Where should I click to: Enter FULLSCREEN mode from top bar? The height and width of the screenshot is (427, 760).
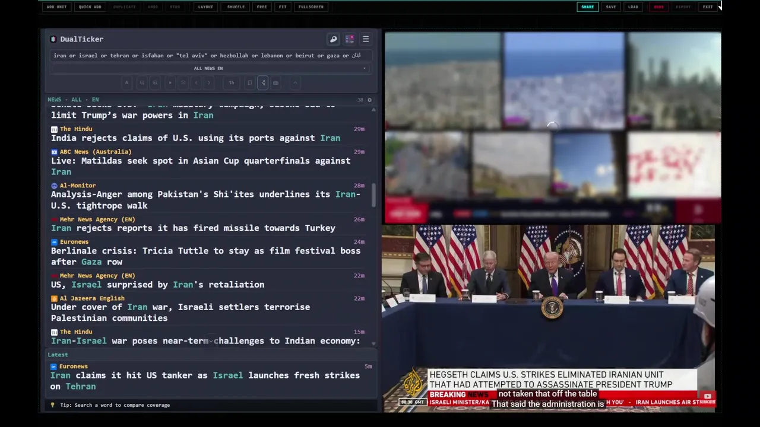[x=311, y=7]
